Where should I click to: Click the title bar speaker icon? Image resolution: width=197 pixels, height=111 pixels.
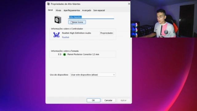(x=48, y=4)
